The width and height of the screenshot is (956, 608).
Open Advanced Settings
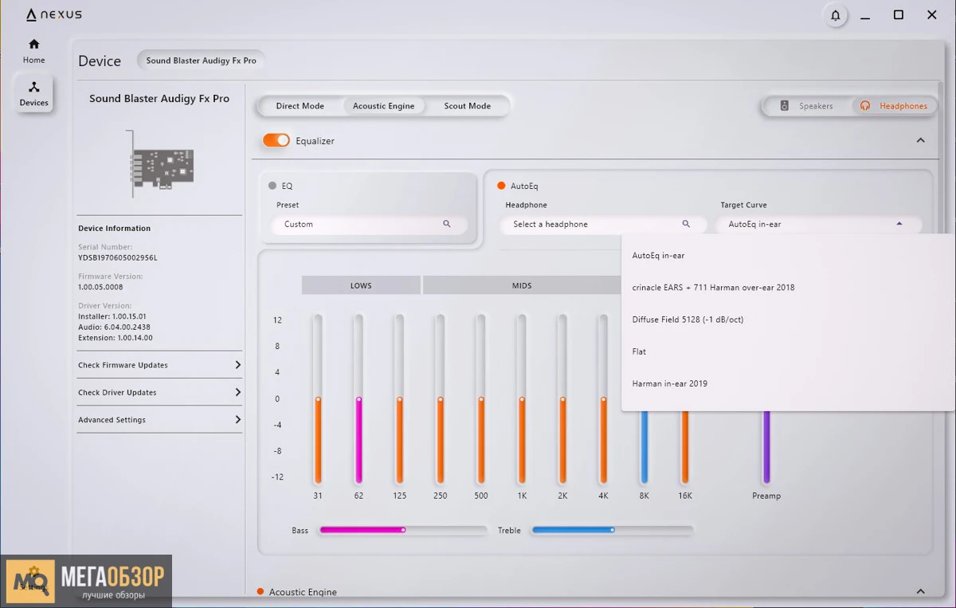pos(159,419)
